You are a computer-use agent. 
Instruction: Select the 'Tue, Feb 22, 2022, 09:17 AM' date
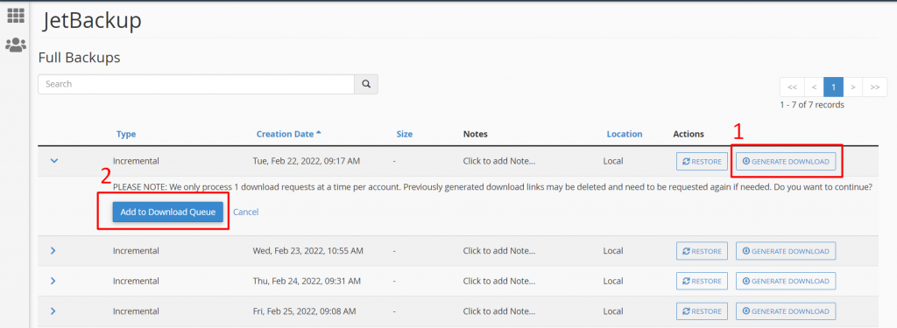click(306, 161)
